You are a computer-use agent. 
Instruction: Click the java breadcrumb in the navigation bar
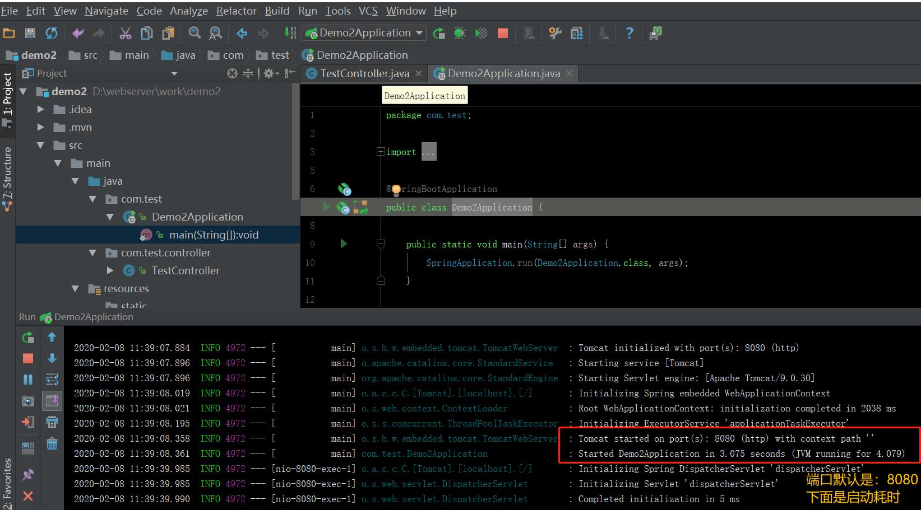click(x=178, y=55)
